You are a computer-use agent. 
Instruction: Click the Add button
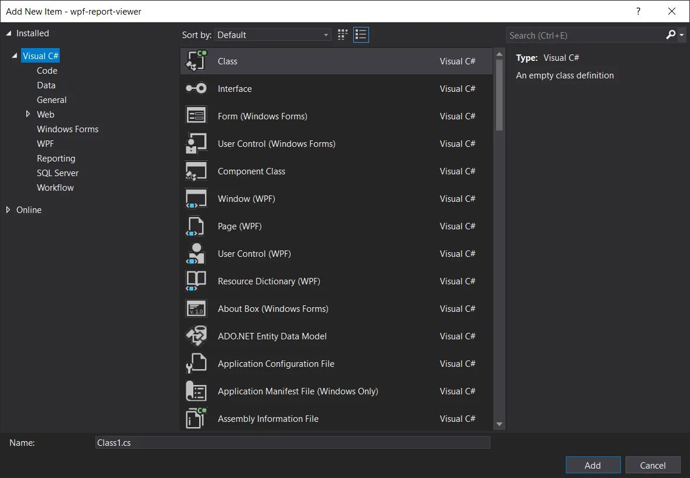coord(593,465)
